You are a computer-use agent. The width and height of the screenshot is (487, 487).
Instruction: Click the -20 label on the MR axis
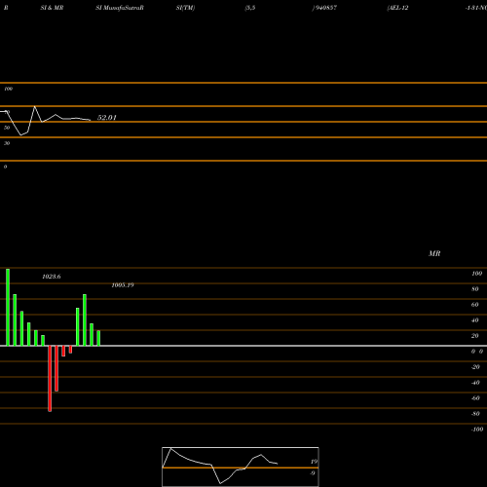tap(475, 367)
